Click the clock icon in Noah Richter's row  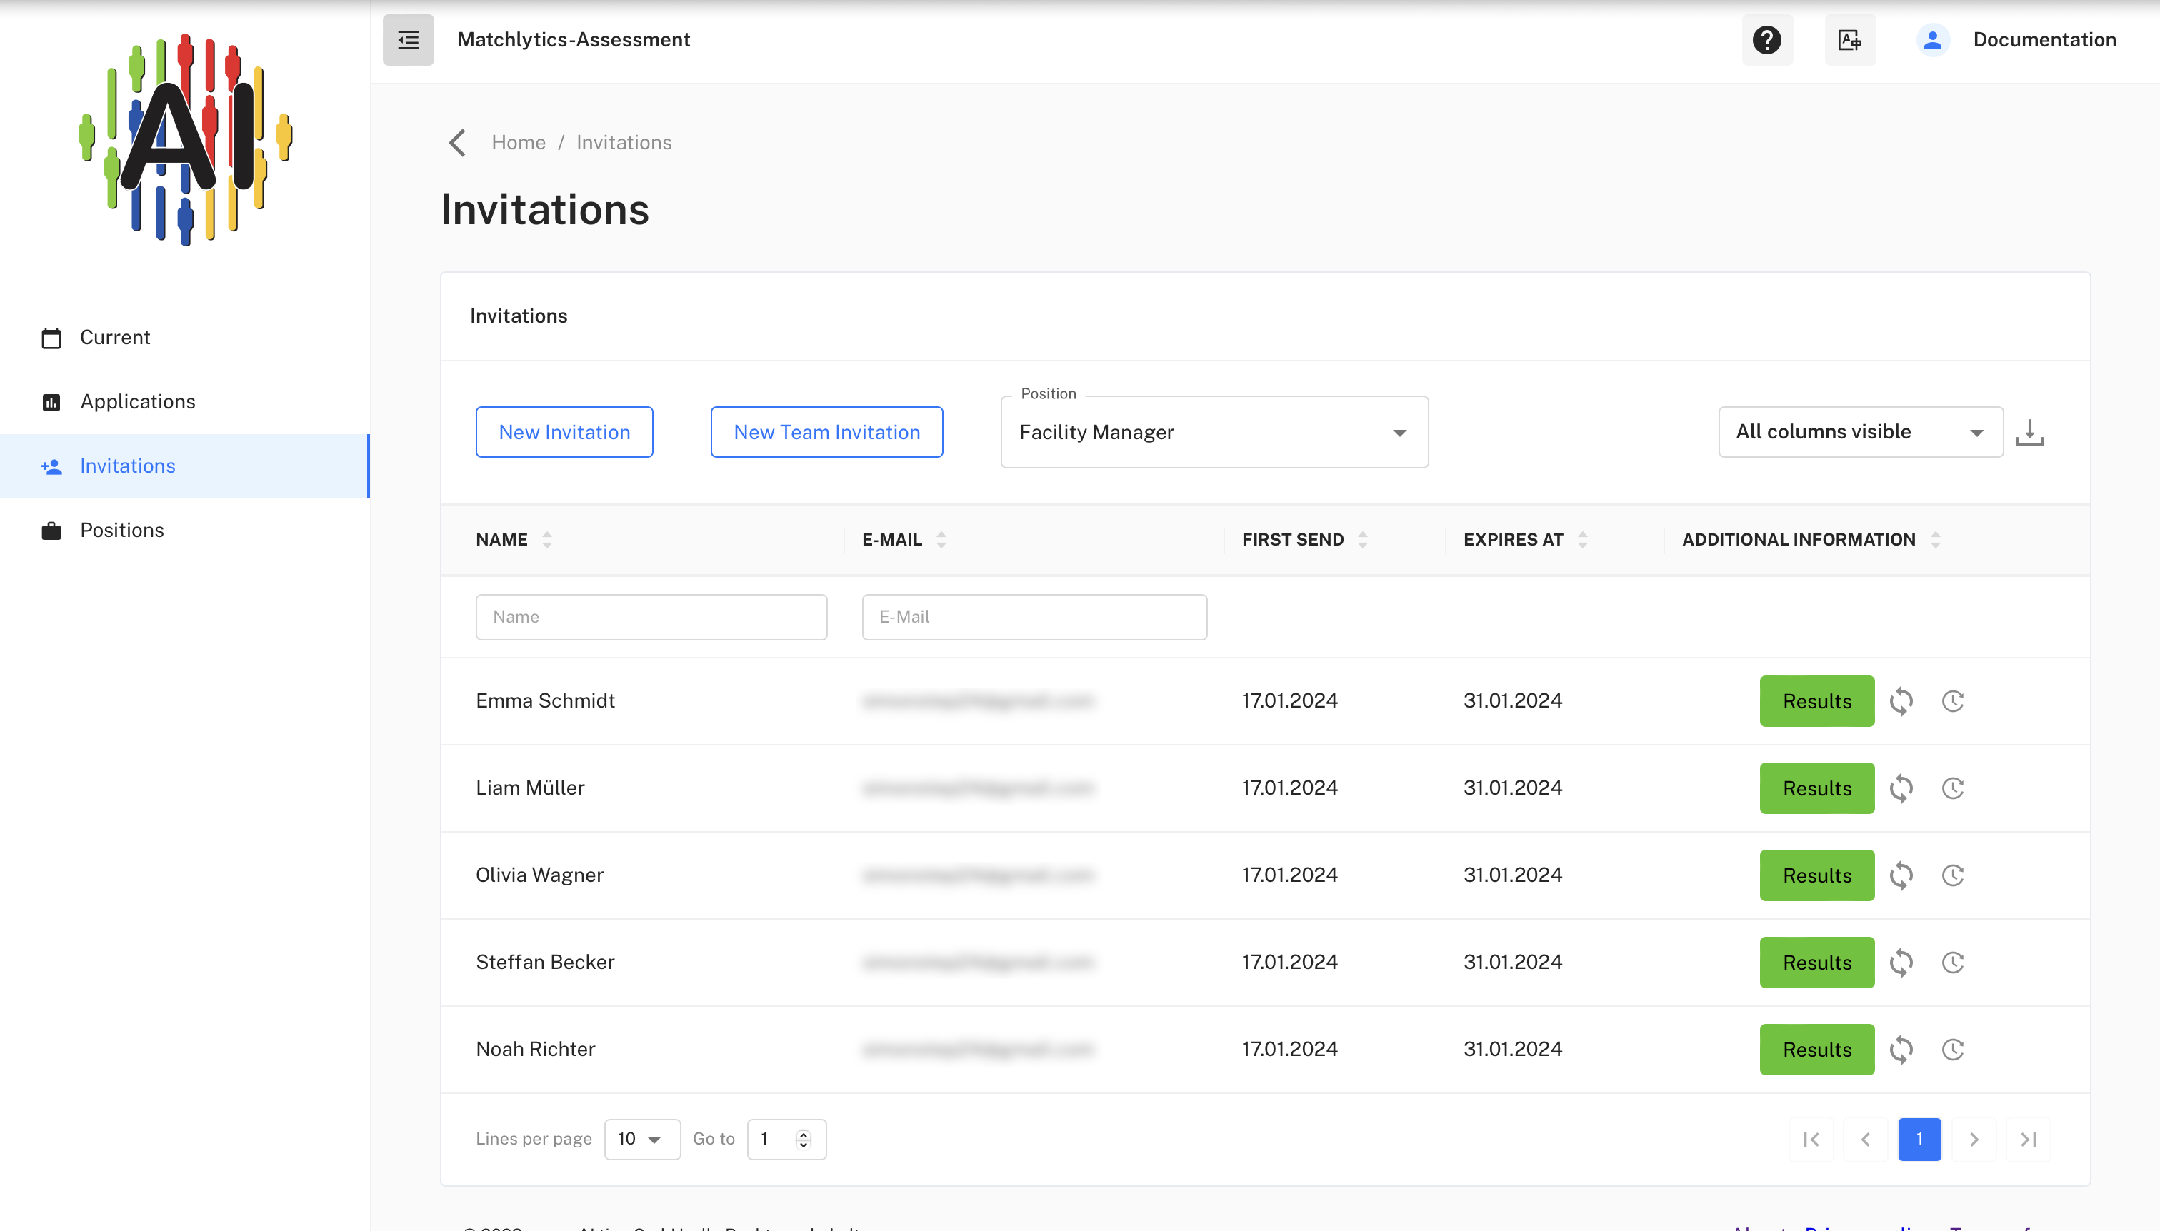(x=1953, y=1049)
